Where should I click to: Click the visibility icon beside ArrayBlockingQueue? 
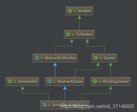(x=49, y=105)
